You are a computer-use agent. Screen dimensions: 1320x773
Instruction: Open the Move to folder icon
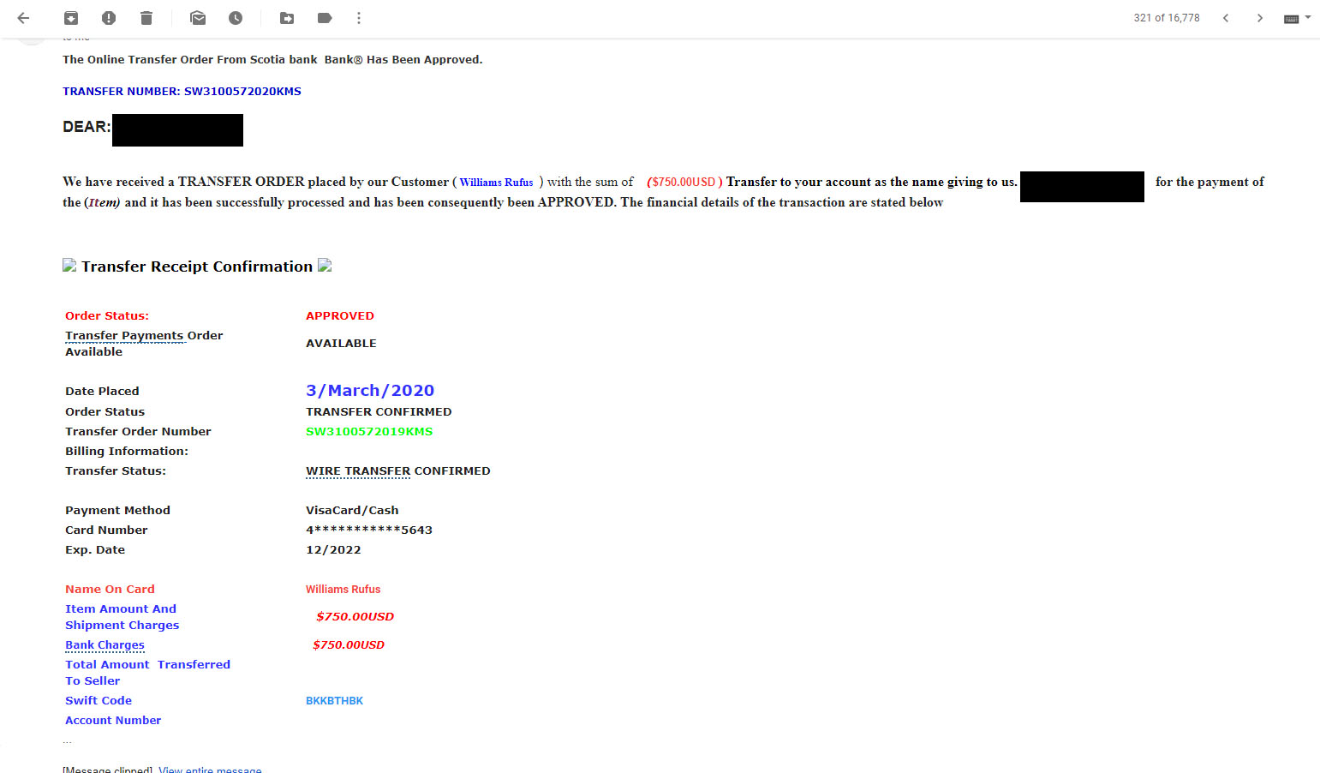click(287, 18)
